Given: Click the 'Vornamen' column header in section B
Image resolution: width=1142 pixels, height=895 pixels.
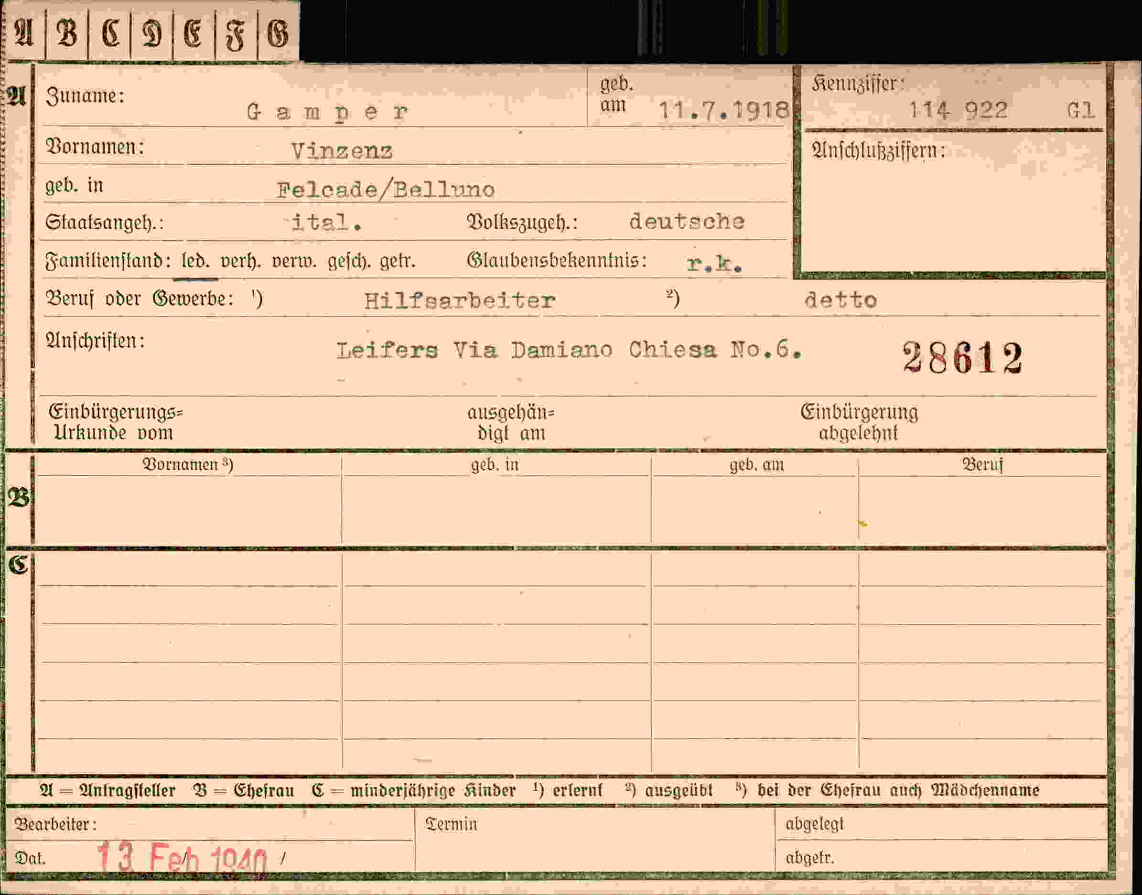Looking at the screenshot, I should pyautogui.click(x=188, y=464).
